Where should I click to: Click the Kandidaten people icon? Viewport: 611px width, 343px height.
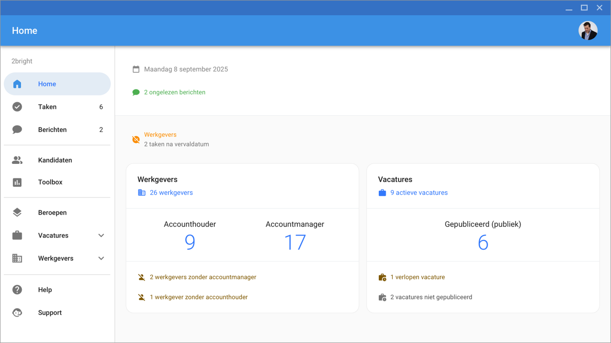[17, 160]
